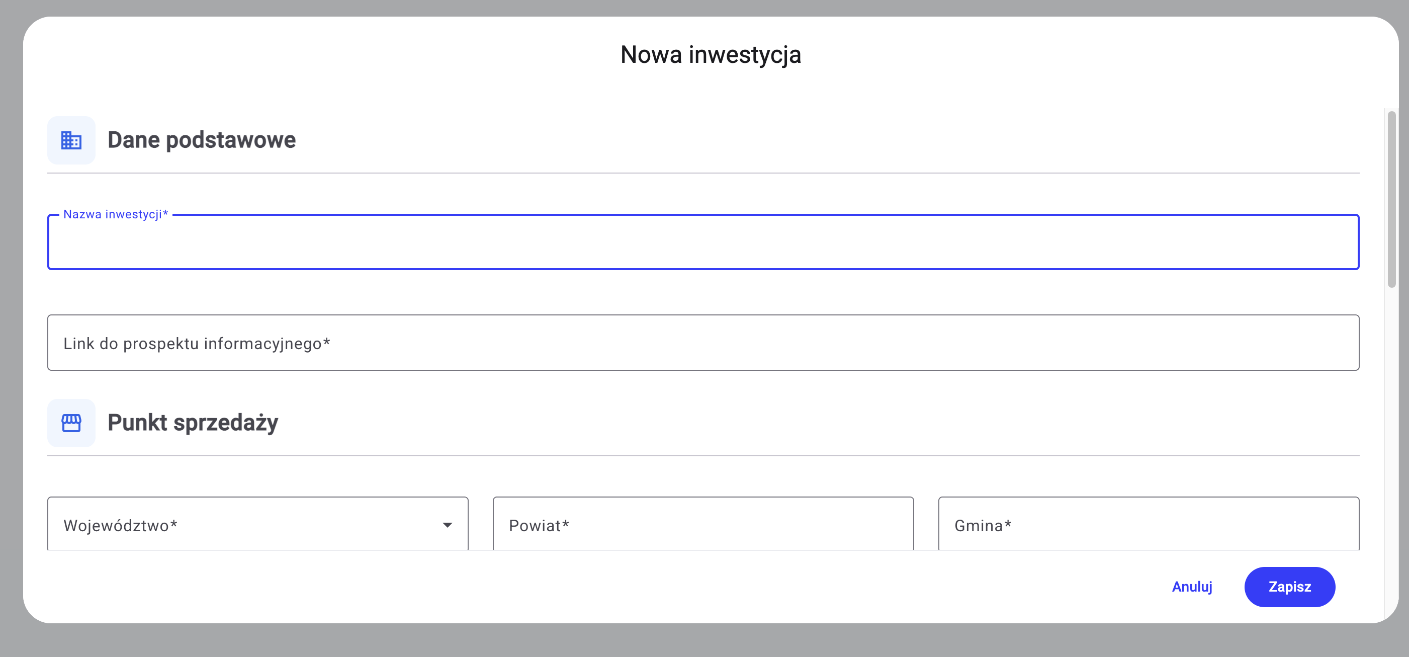Select the Nowa inwestycja dialog title
Viewport: 1409px width, 657px height.
(711, 54)
